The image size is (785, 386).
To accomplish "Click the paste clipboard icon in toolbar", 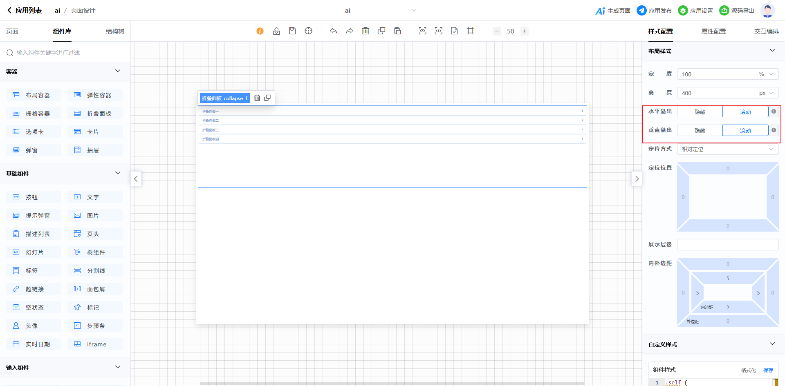I will point(397,31).
